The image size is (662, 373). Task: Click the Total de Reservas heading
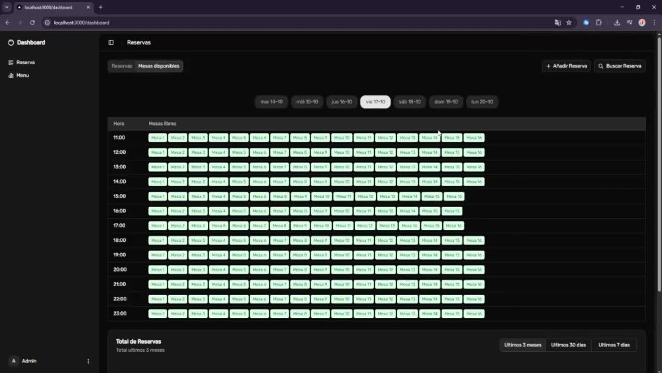[x=138, y=342]
